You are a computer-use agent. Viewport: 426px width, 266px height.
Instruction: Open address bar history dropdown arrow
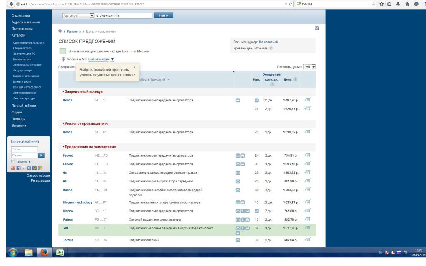click(286, 4)
